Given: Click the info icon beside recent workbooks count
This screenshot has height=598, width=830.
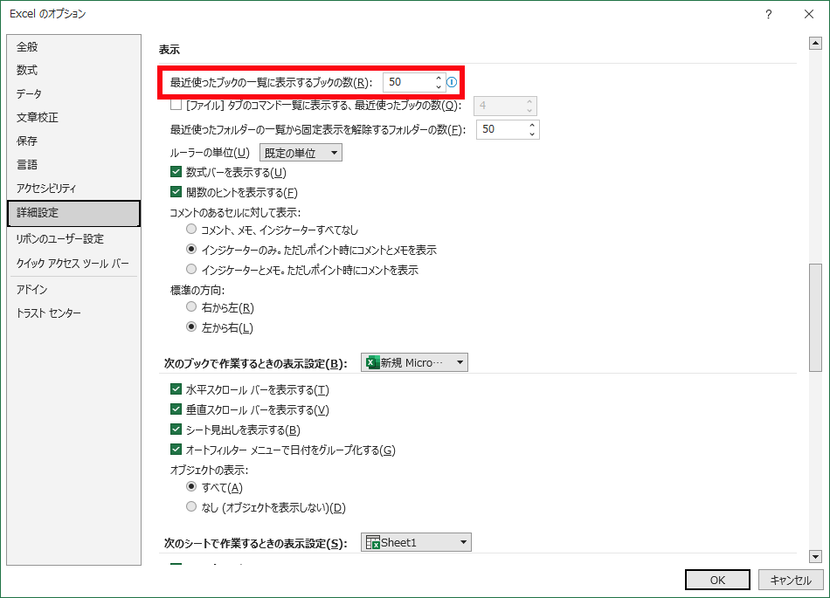Looking at the screenshot, I should tap(452, 82).
